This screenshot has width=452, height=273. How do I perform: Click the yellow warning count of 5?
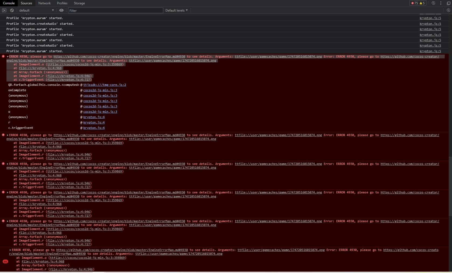click(422, 3)
